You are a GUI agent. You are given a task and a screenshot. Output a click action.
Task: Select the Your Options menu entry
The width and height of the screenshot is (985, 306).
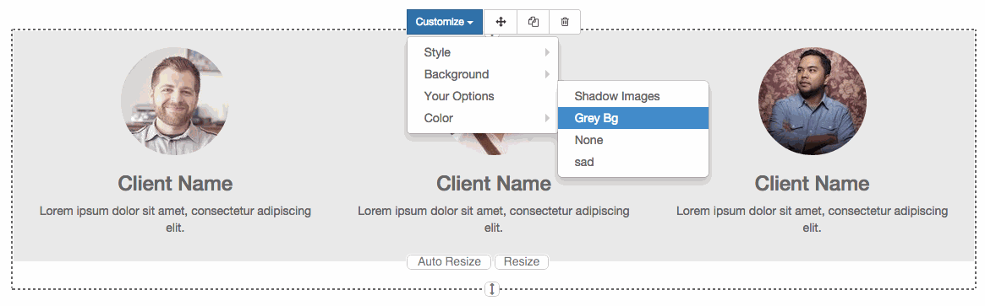click(483, 96)
